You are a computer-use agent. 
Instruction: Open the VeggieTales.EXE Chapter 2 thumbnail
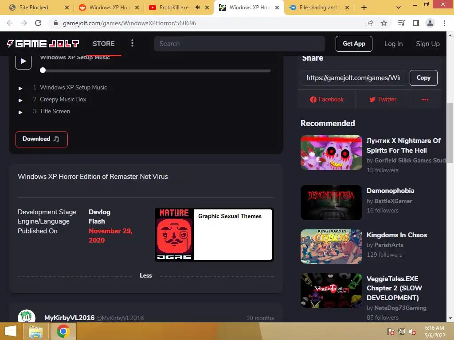point(331,290)
